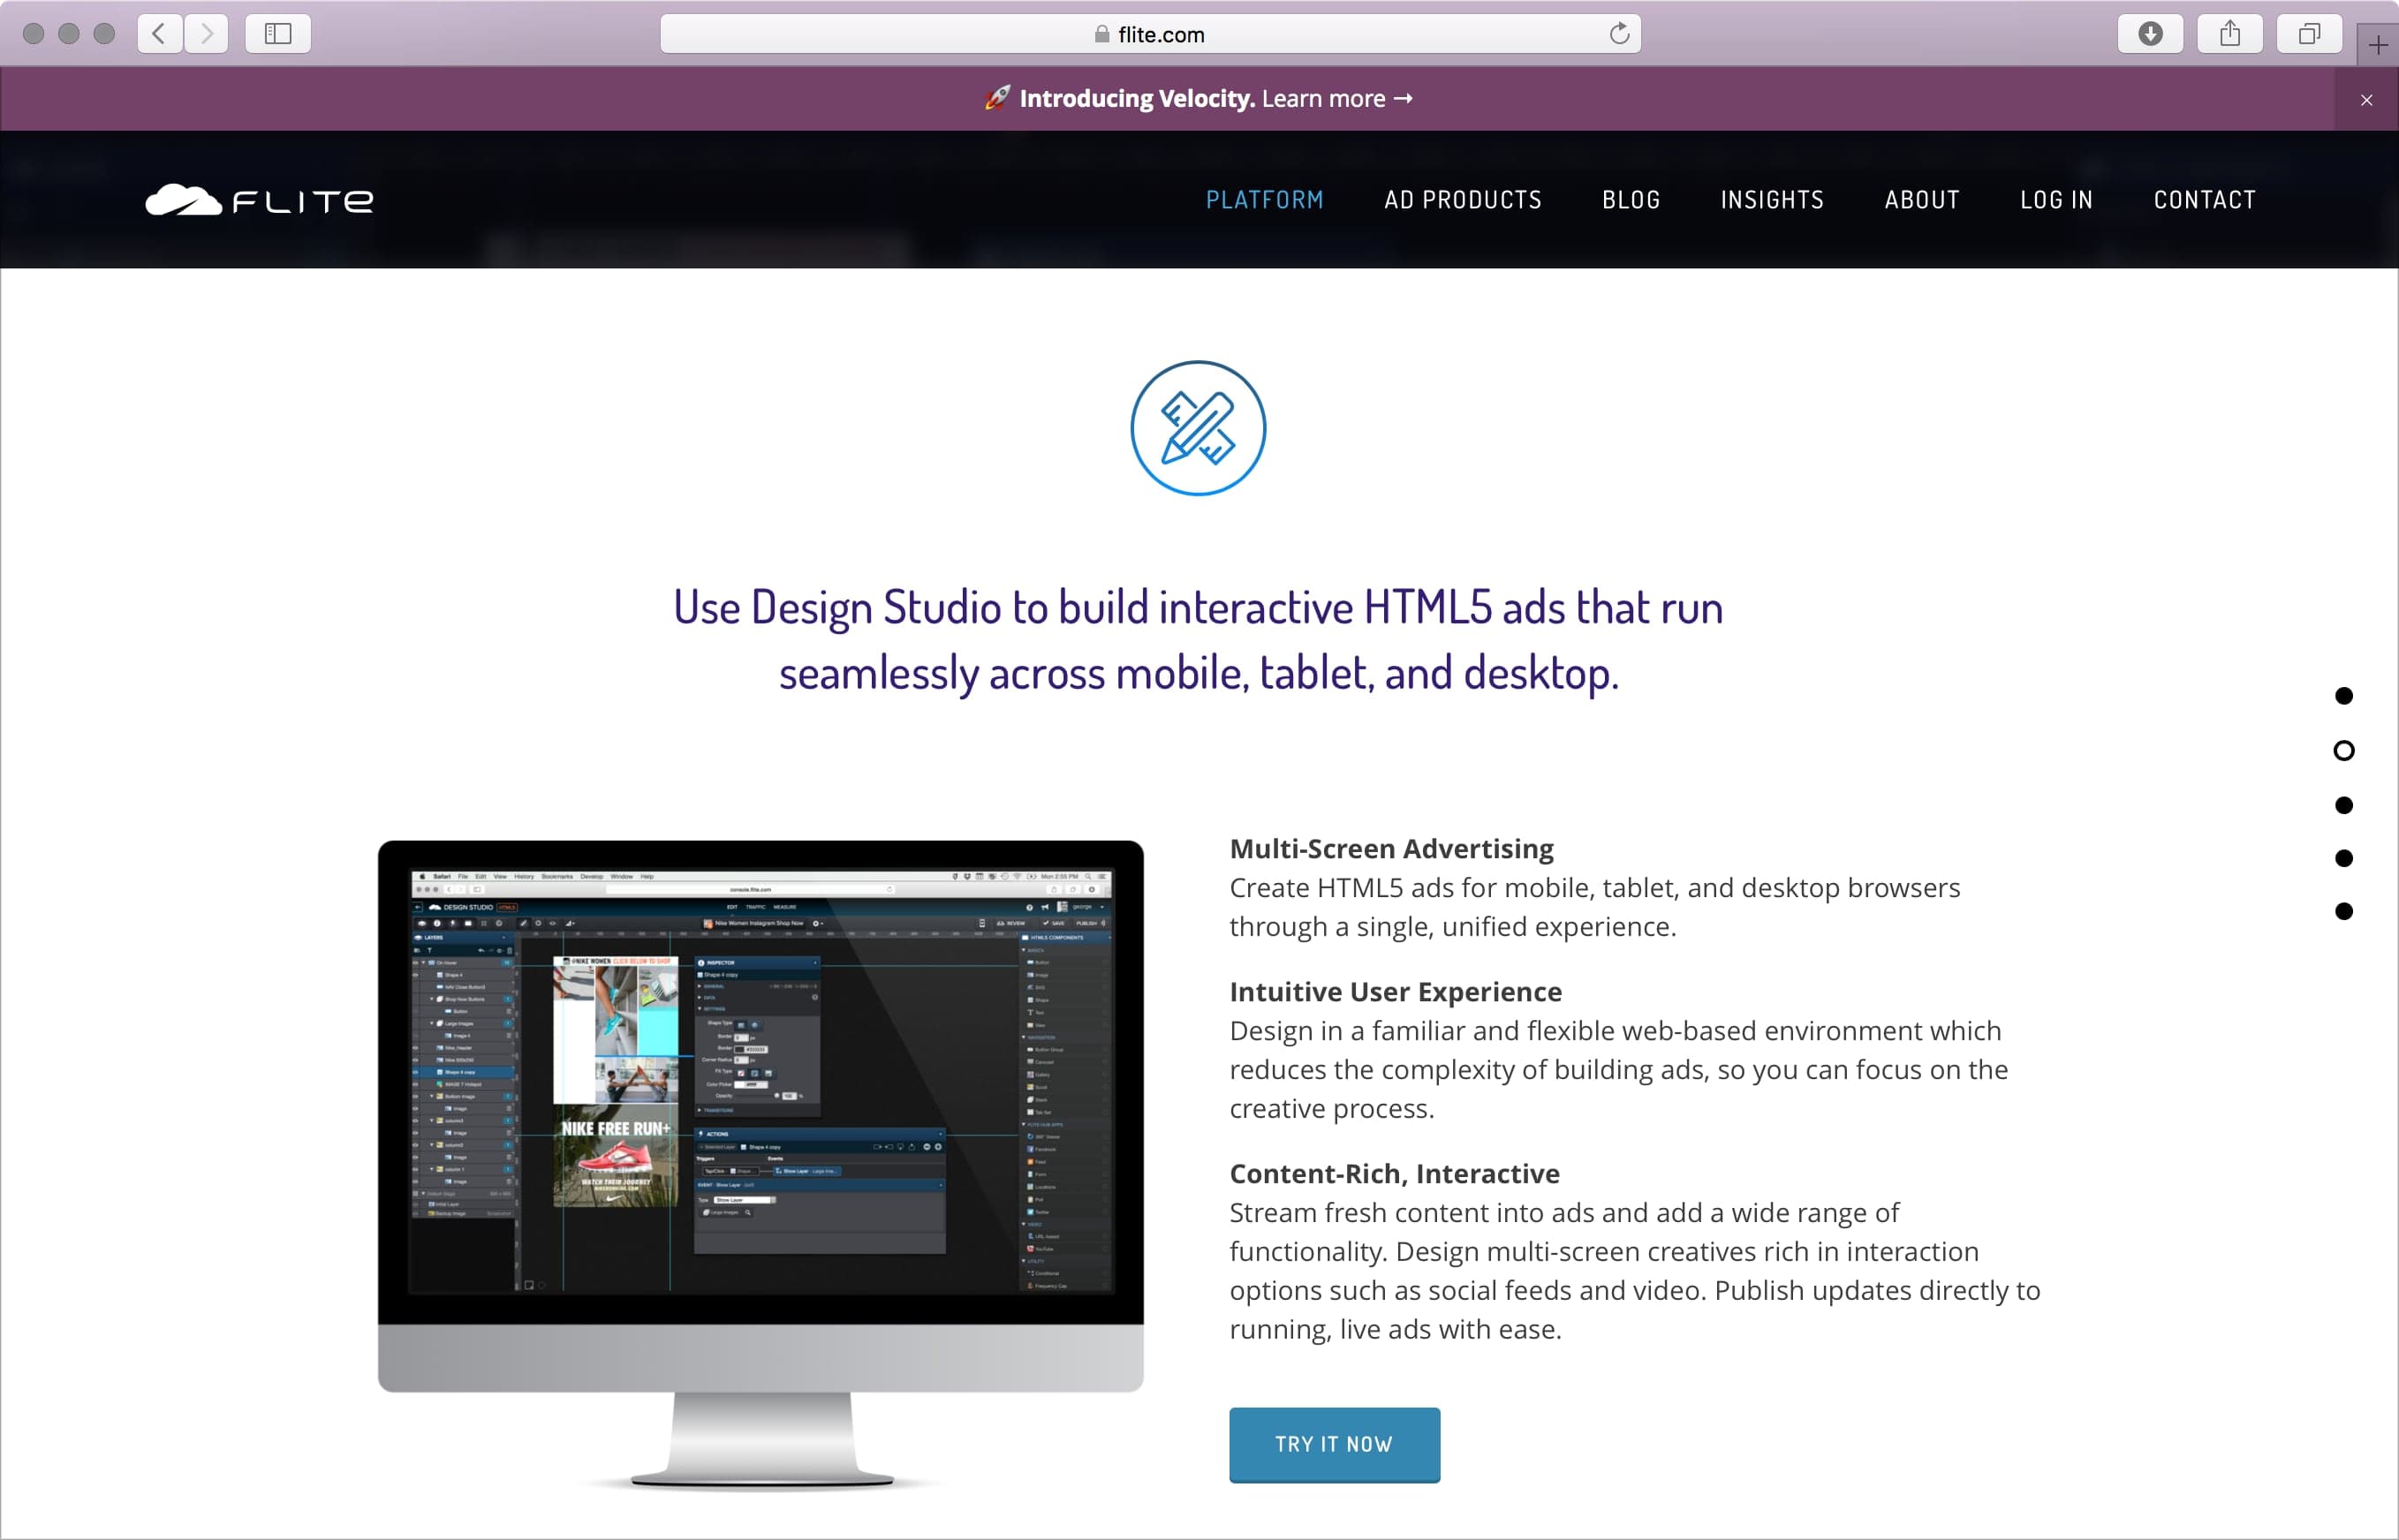The image size is (2399, 1540).
Task: Click the Flite cloud logo
Action: [259, 200]
